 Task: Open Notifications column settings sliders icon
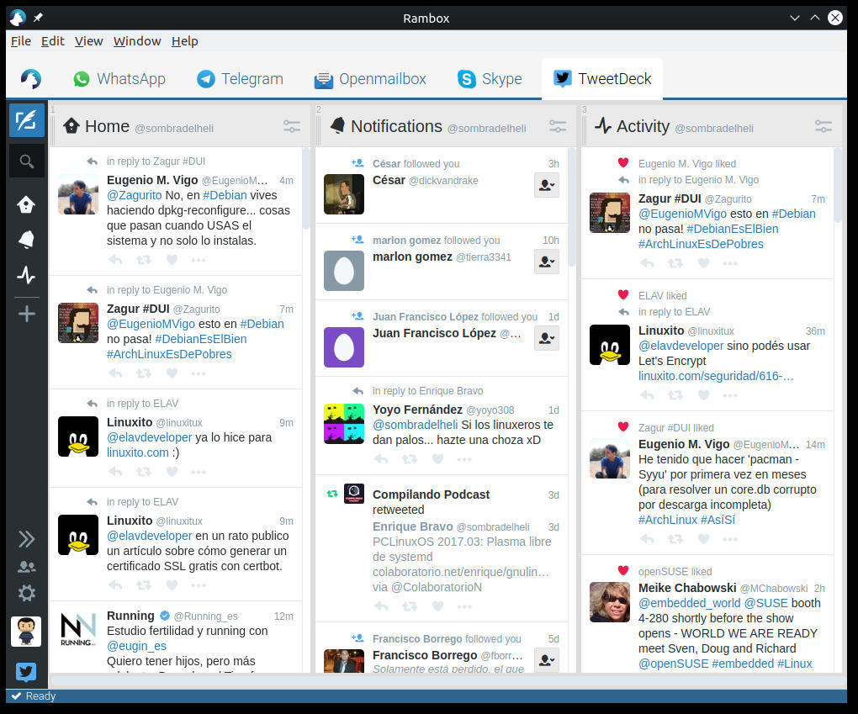558,126
